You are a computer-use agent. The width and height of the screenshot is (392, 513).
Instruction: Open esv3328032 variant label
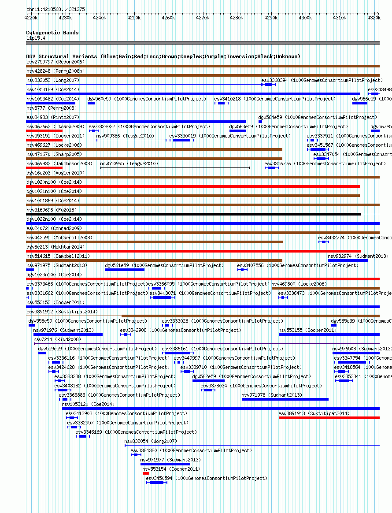click(x=149, y=126)
